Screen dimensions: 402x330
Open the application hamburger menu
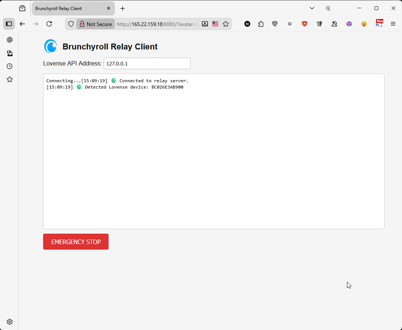point(393,24)
